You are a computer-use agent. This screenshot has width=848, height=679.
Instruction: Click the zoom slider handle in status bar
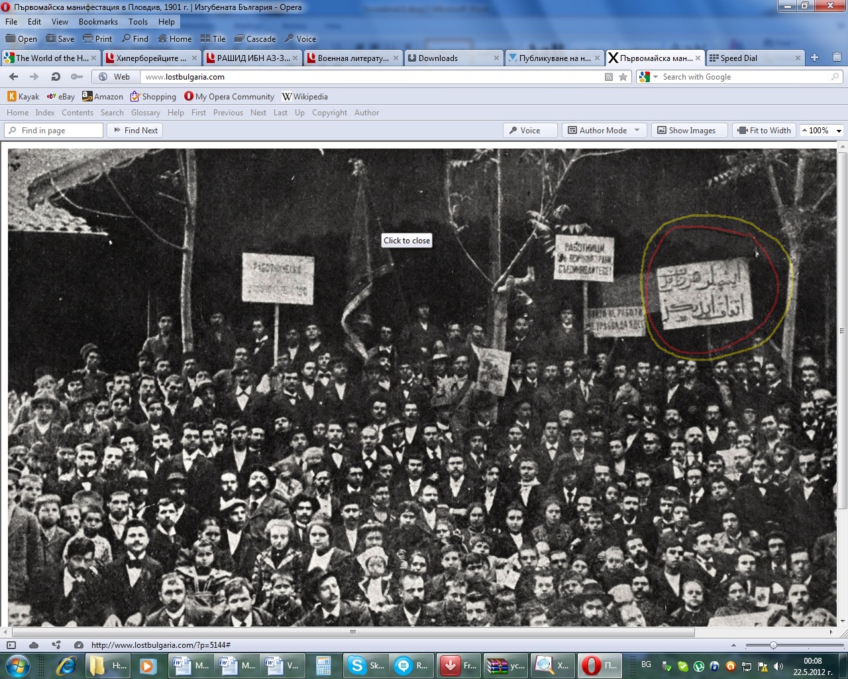(x=773, y=645)
